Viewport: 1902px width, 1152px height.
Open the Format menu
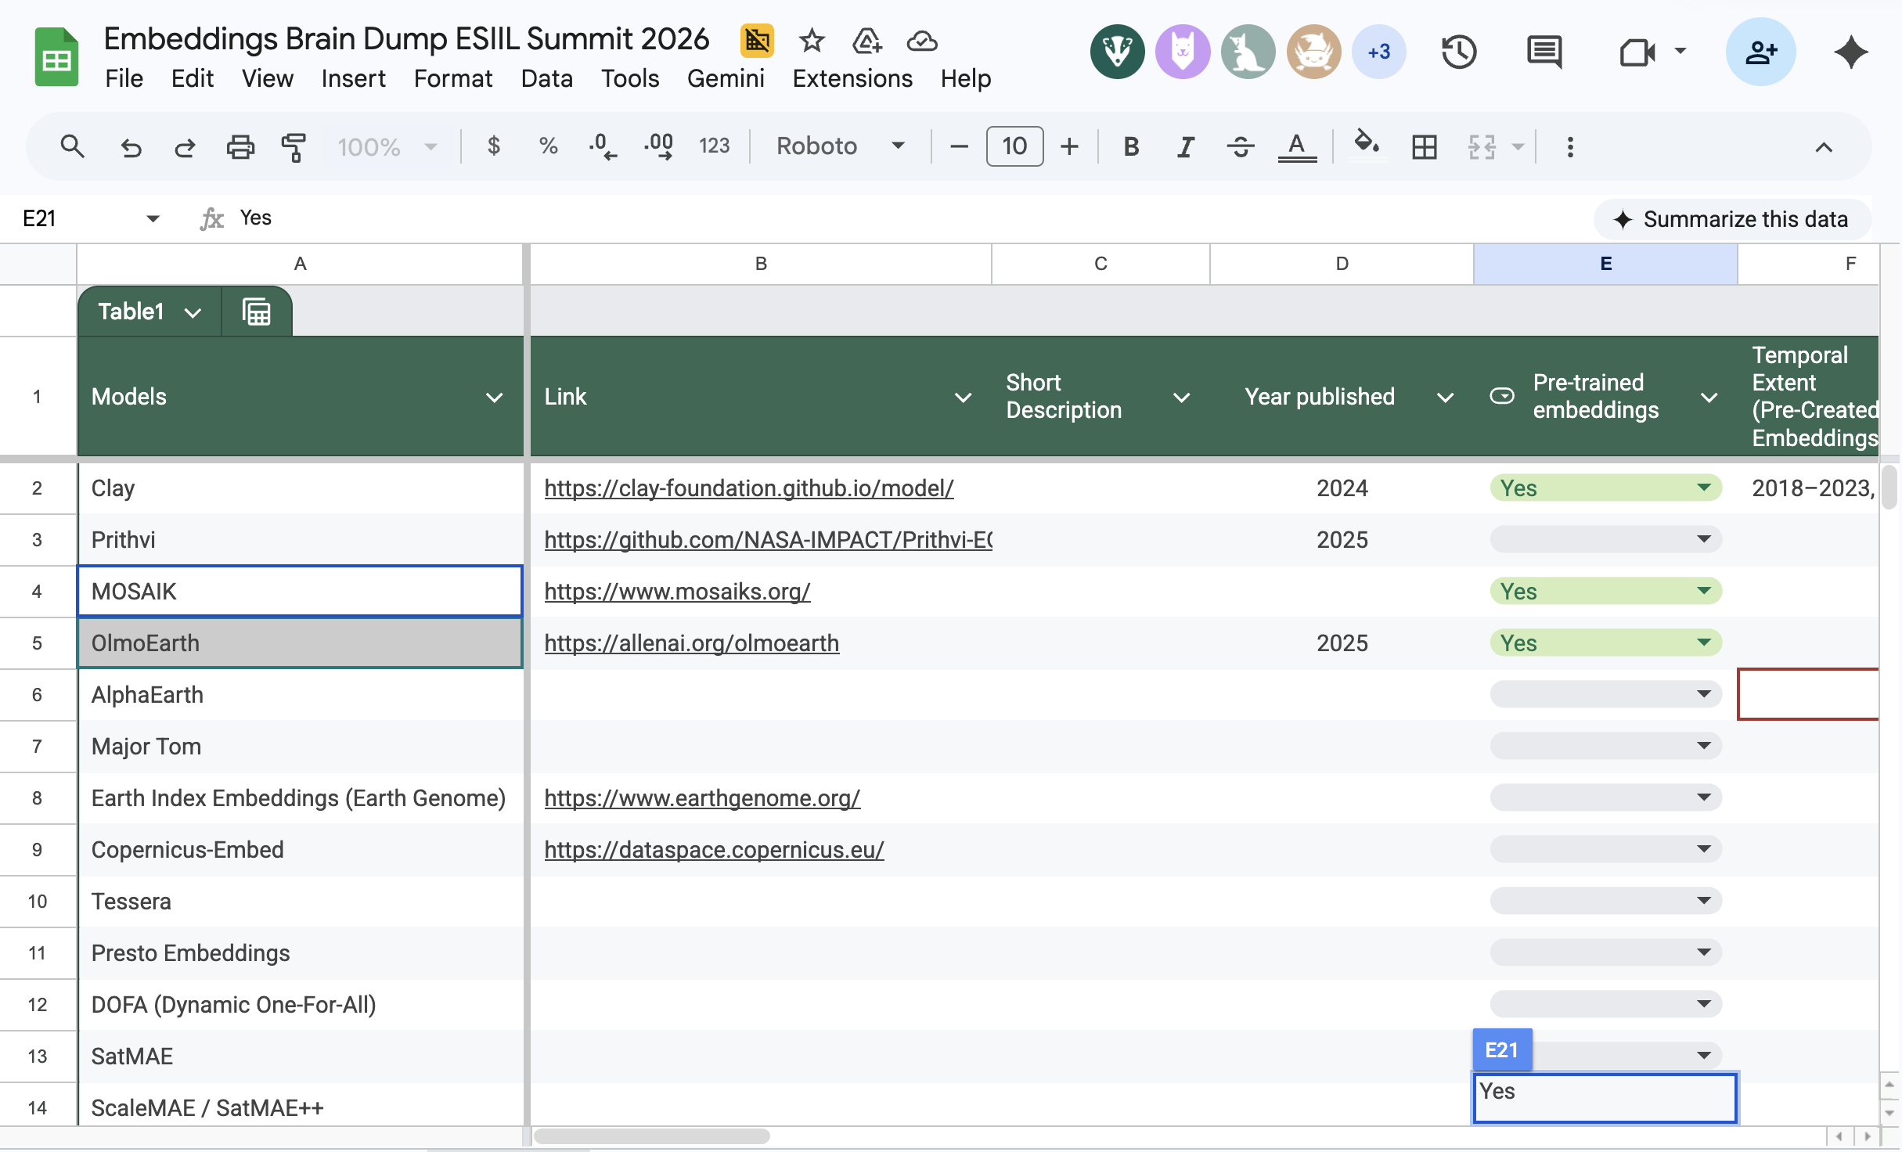pos(452,78)
